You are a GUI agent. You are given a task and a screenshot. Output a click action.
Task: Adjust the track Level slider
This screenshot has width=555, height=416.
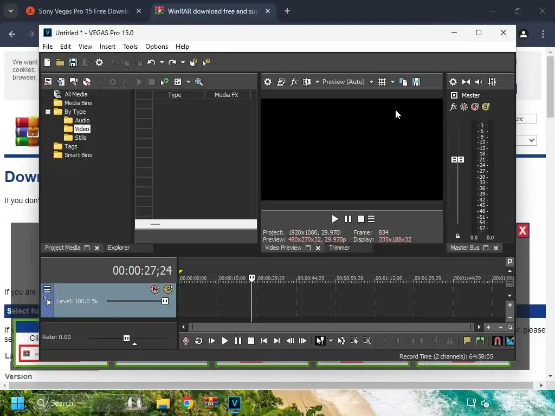[x=165, y=301]
